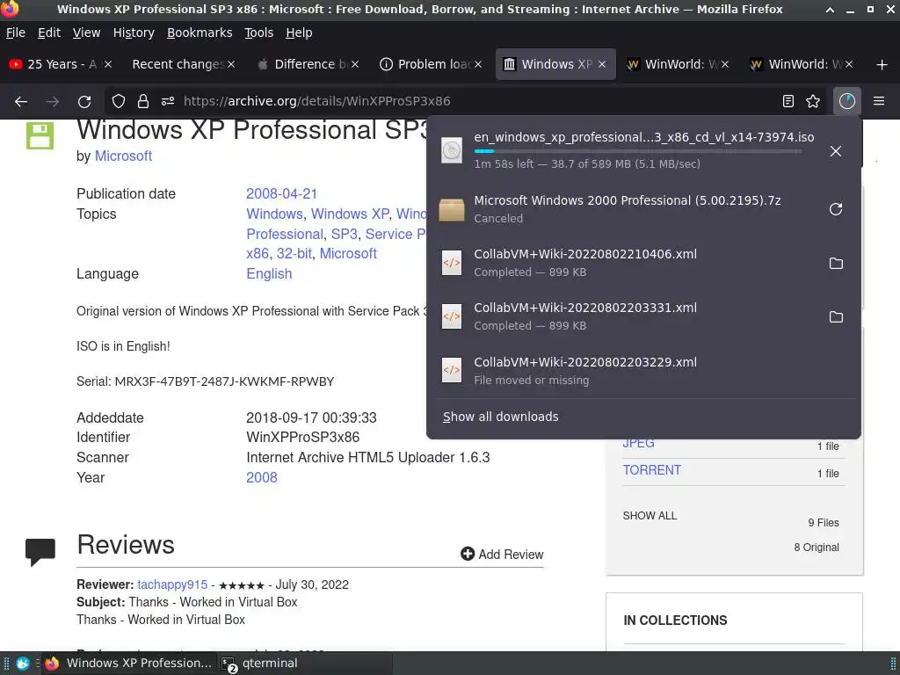This screenshot has height=675, width=900.
Task: Open the x86 topic link
Action: point(258,254)
